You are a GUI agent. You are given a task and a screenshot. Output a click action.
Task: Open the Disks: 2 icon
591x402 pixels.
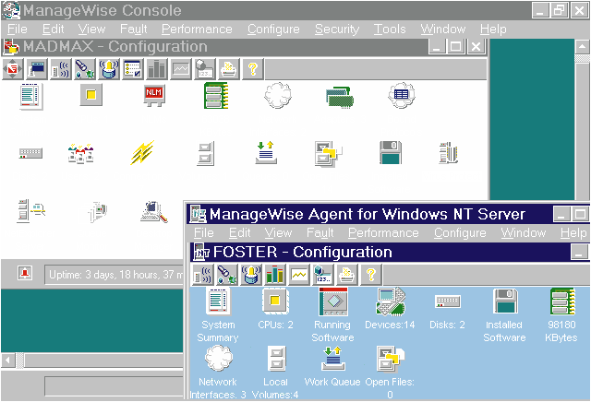pos(447,301)
